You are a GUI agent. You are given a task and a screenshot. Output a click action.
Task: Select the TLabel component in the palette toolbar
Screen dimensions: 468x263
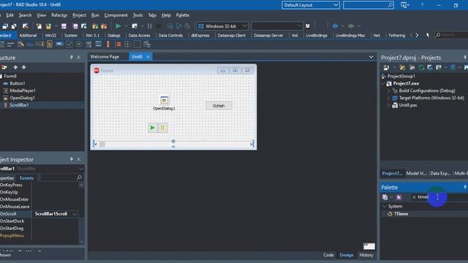[30, 45]
